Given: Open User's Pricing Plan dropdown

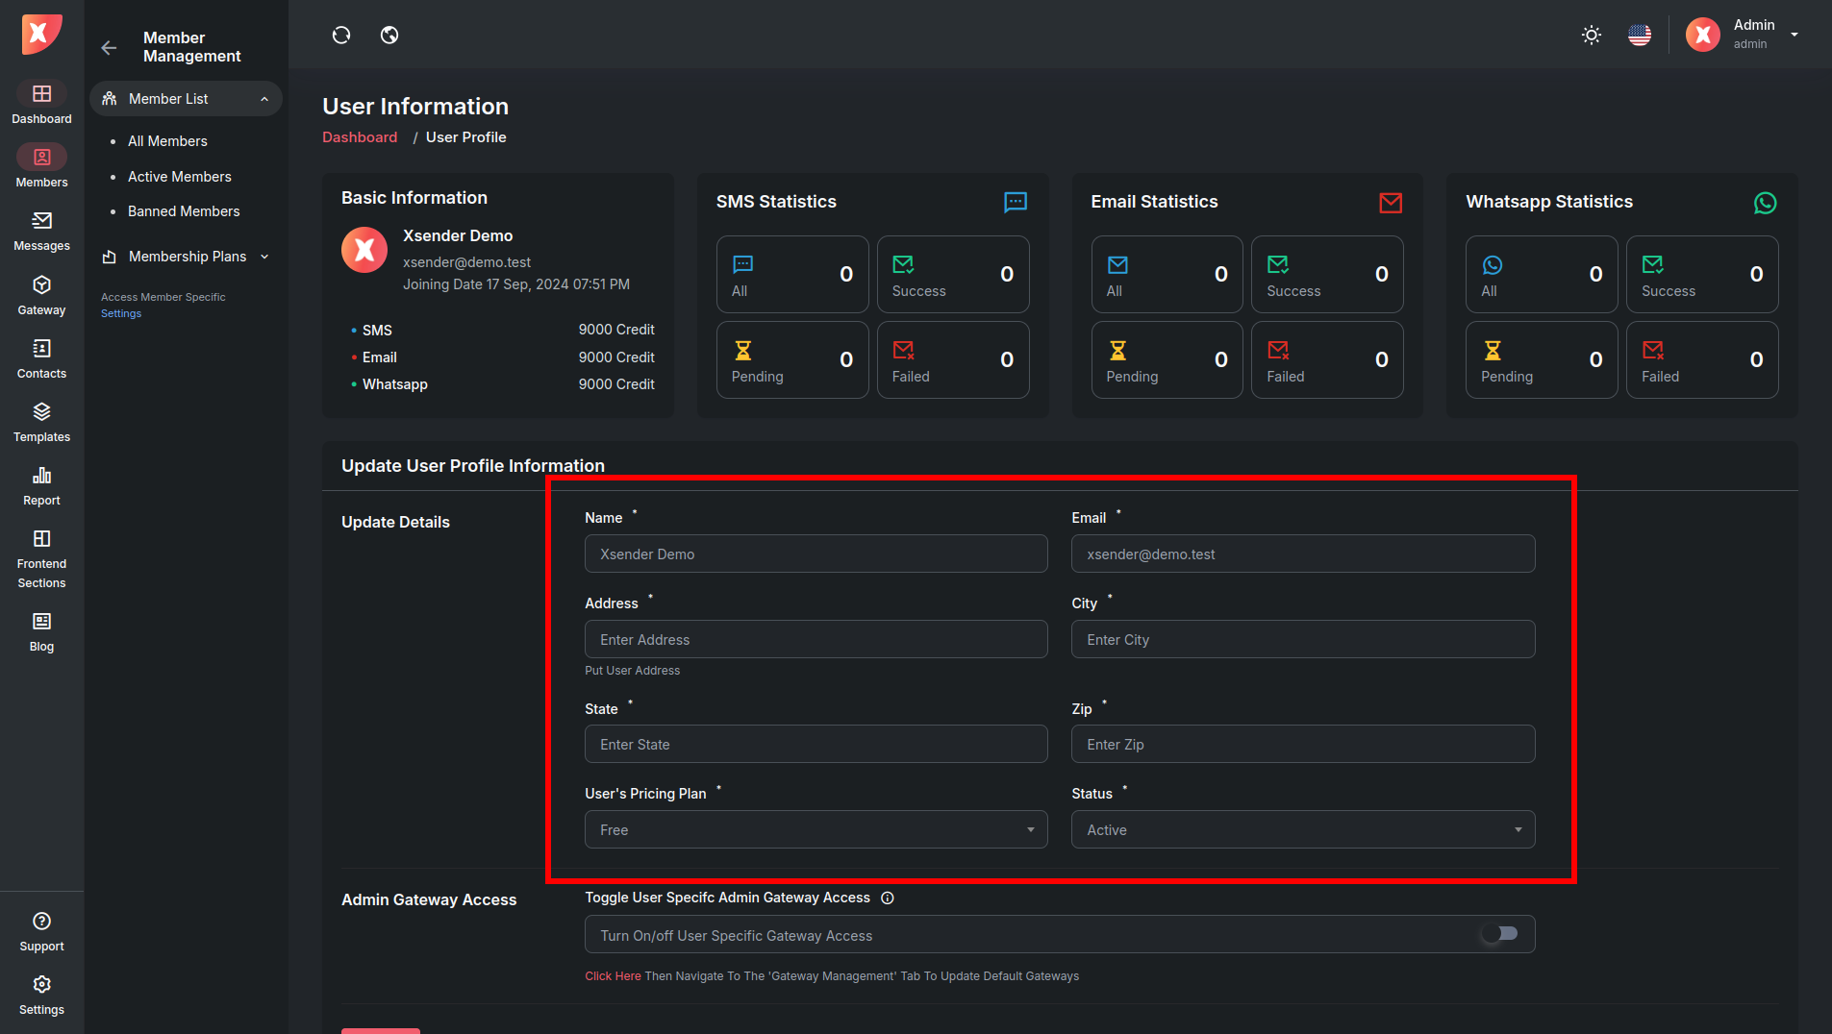Looking at the screenshot, I should click(x=816, y=830).
